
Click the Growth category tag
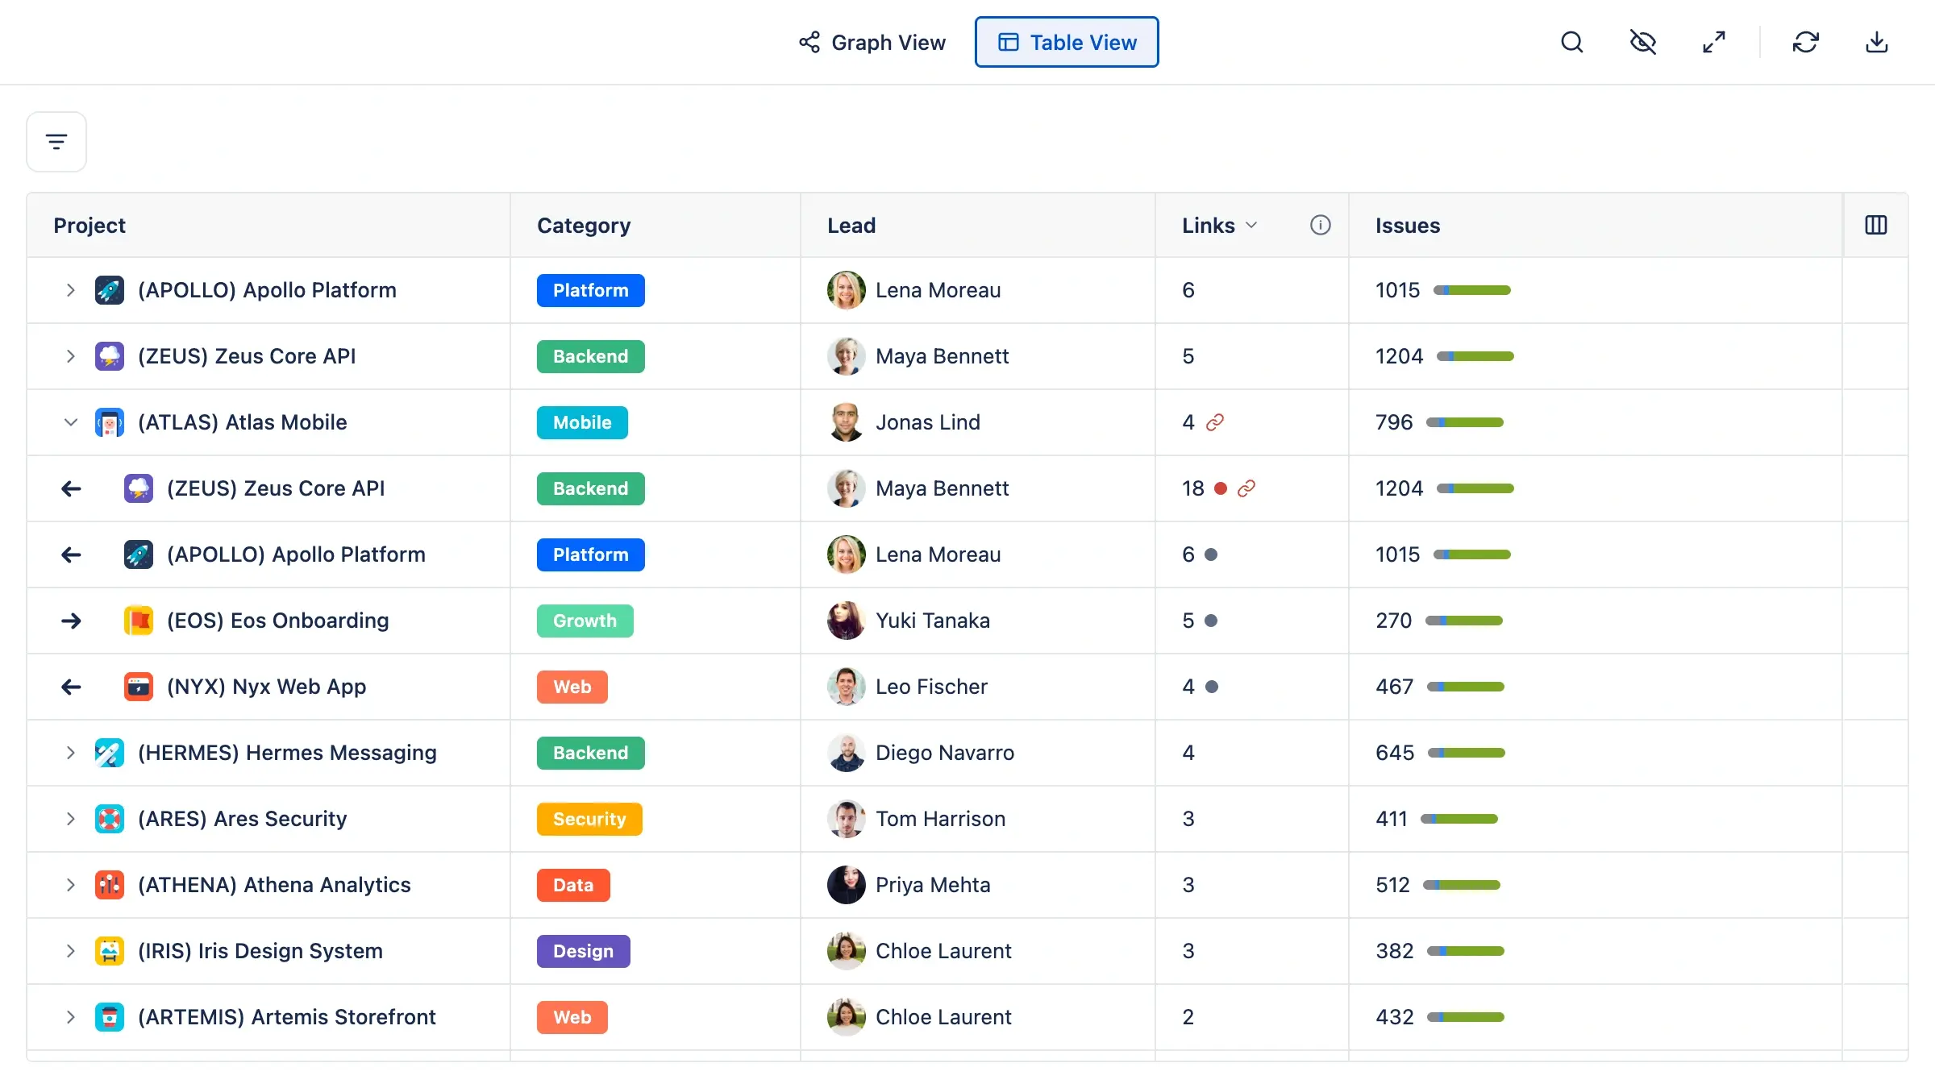tap(585, 621)
